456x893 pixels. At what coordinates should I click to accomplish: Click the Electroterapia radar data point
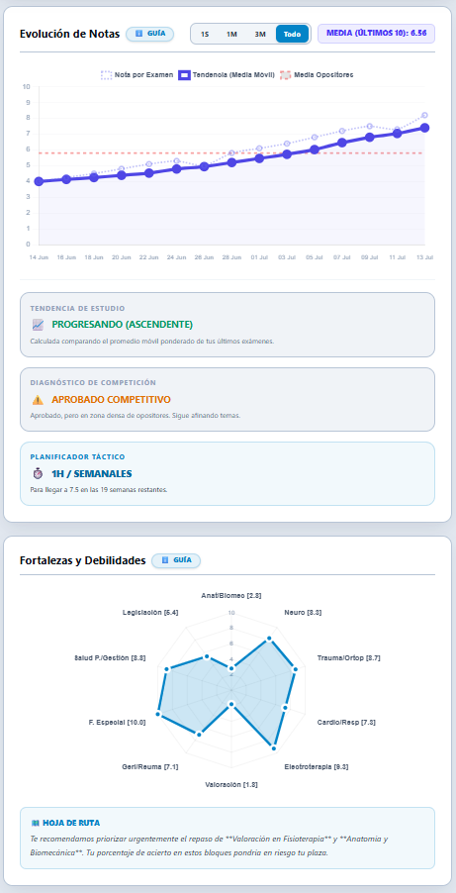click(x=274, y=747)
